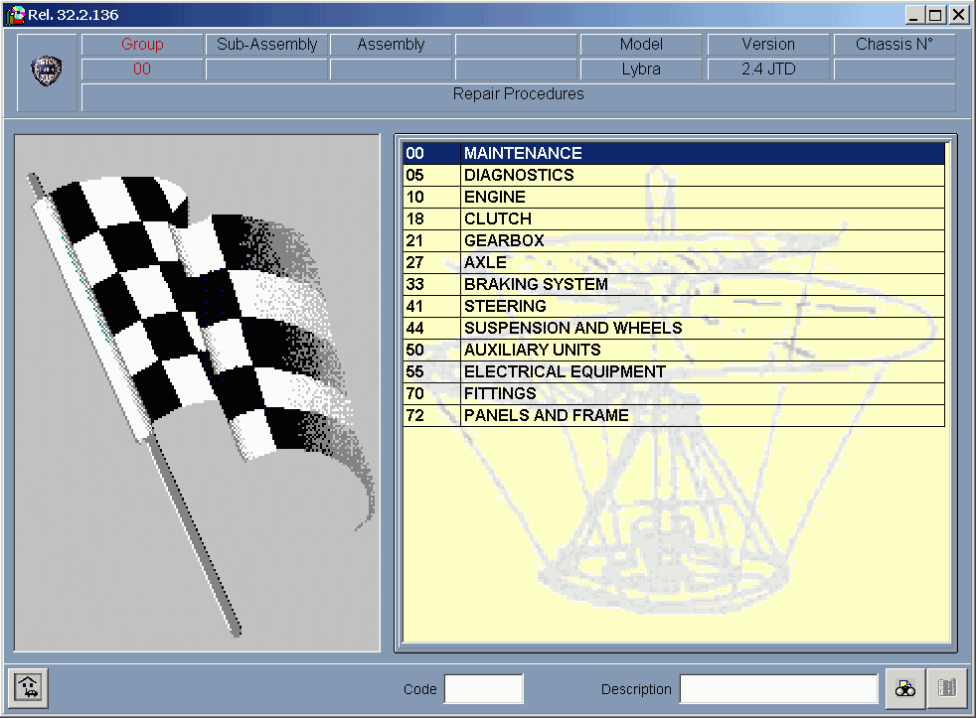Click the checkered flag image
The width and height of the screenshot is (976, 718).
197,393
